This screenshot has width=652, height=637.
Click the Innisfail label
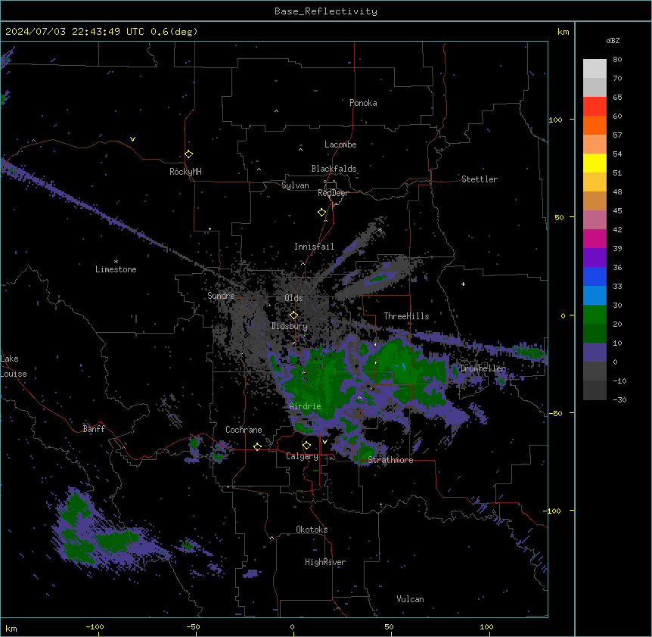pos(314,247)
